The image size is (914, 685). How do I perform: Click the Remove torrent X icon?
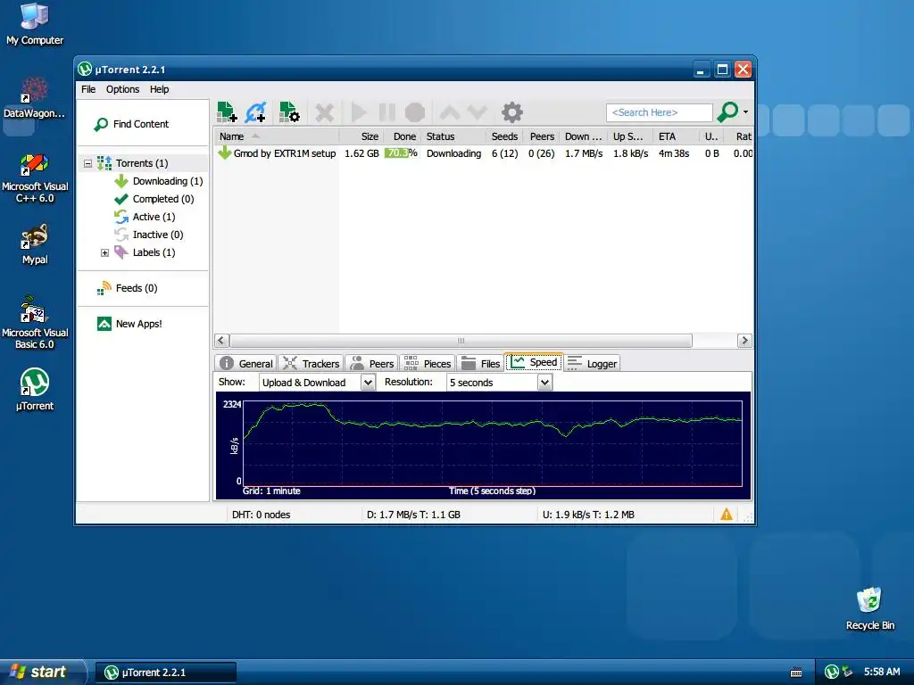tap(325, 112)
